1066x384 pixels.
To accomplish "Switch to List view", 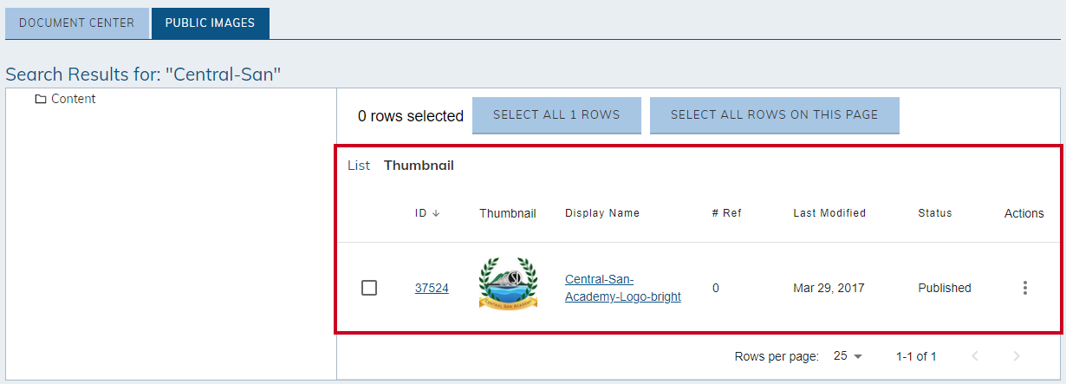I will (359, 166).
